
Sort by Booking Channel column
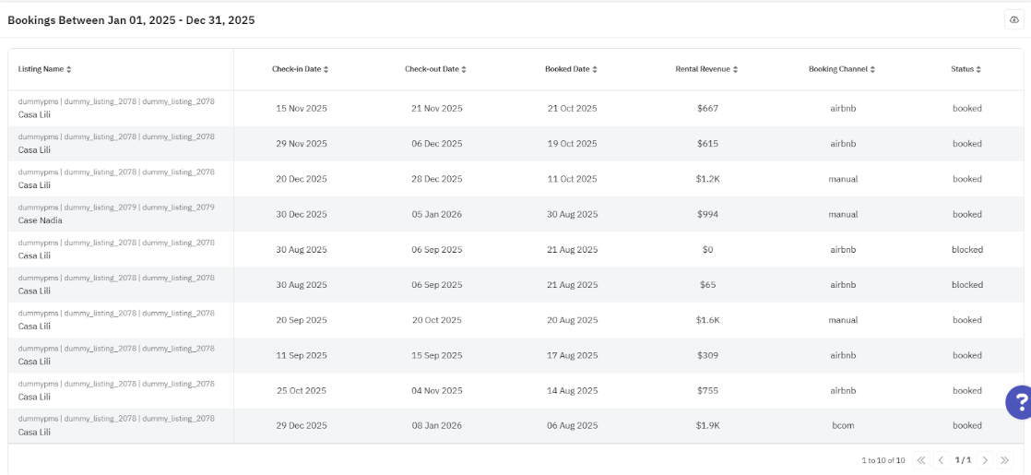[x=843, y=69]
